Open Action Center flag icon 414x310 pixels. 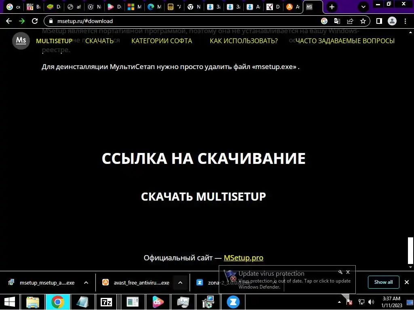[349, 302]
